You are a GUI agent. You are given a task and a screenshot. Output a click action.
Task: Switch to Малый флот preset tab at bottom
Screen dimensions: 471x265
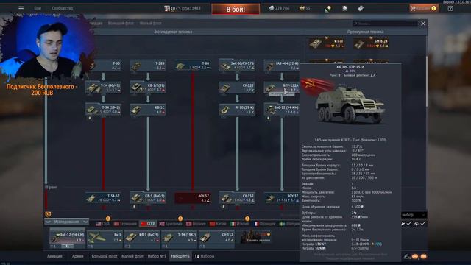tap(132, 256)
